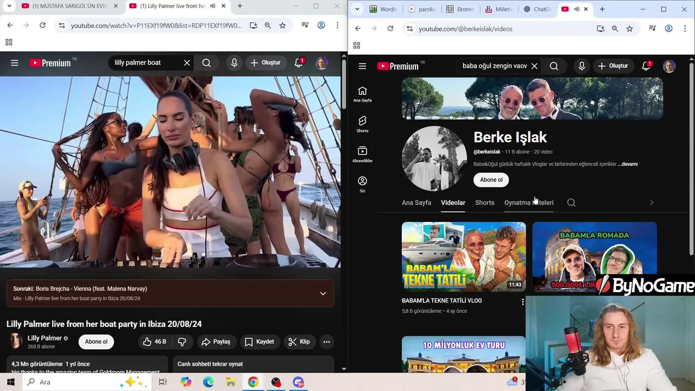
Task: Open Chrome apps grid in left window
Action: pyautogui.click(x=9, y=42)
